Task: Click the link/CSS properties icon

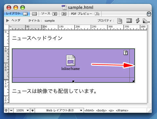Action: pos(138,20)
